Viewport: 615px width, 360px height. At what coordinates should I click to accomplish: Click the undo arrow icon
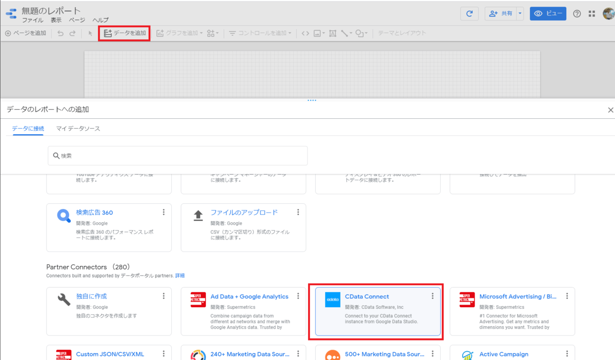pyautogui.click(x=60, y=33)
